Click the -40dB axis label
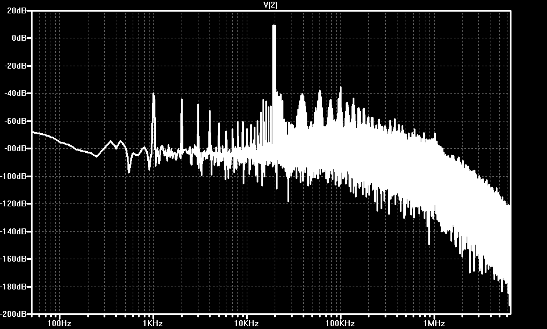The height and width of the screenshot is (329, 547). coord(15,94)
